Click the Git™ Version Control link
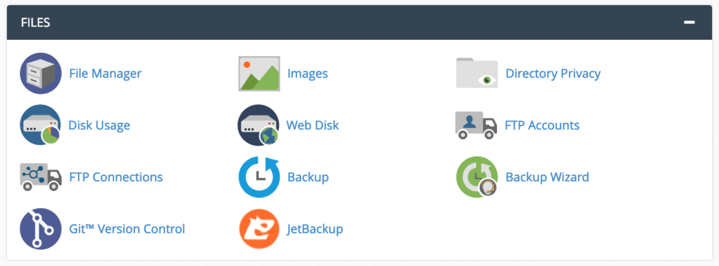This screenshot has width=719, height=266. coord(127,228)
